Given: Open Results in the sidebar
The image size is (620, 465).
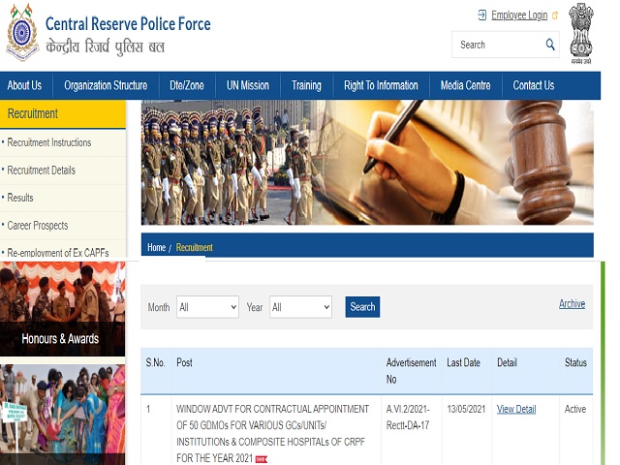Looking at the screenshot, I should [x=20, y=198].
